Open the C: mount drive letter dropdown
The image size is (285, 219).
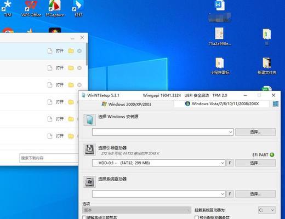pos(266,210)
